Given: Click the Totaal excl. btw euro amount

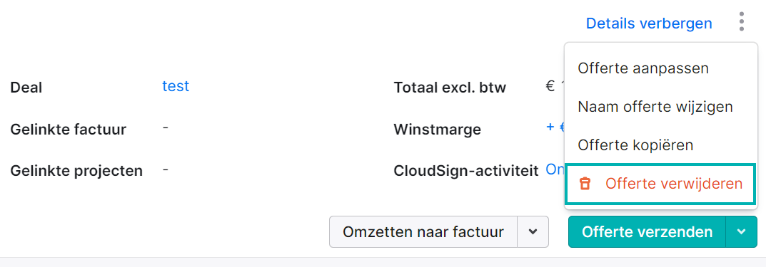Looking at the screenshot, I should (x=555, y=86).
